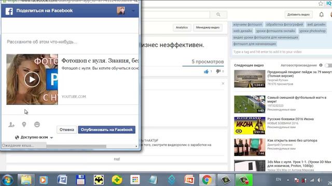Screen dimensions: 332x186
Task: Click Добавить видео button on YouTube
Action: click(x=299, y=14)
